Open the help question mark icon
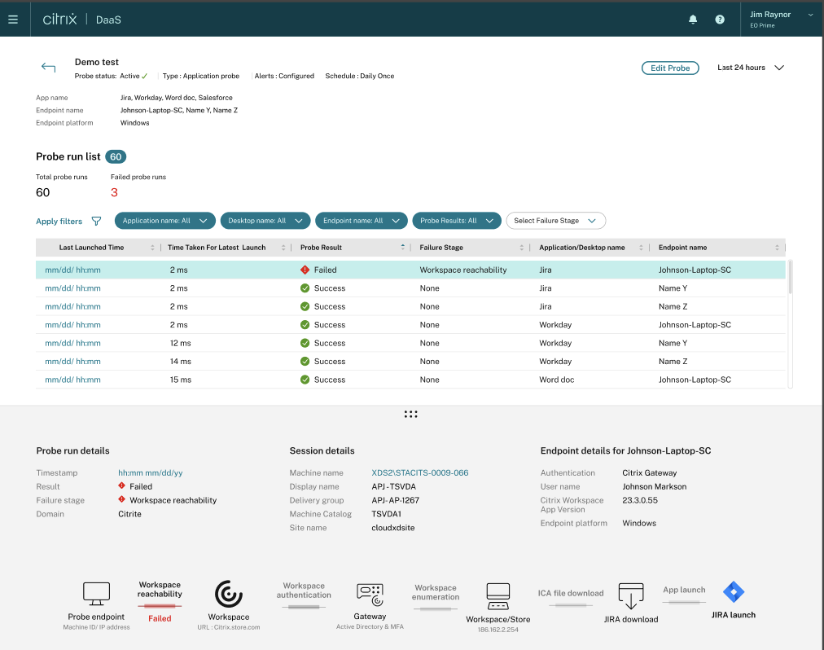824x650 pixels. (720, 20)
